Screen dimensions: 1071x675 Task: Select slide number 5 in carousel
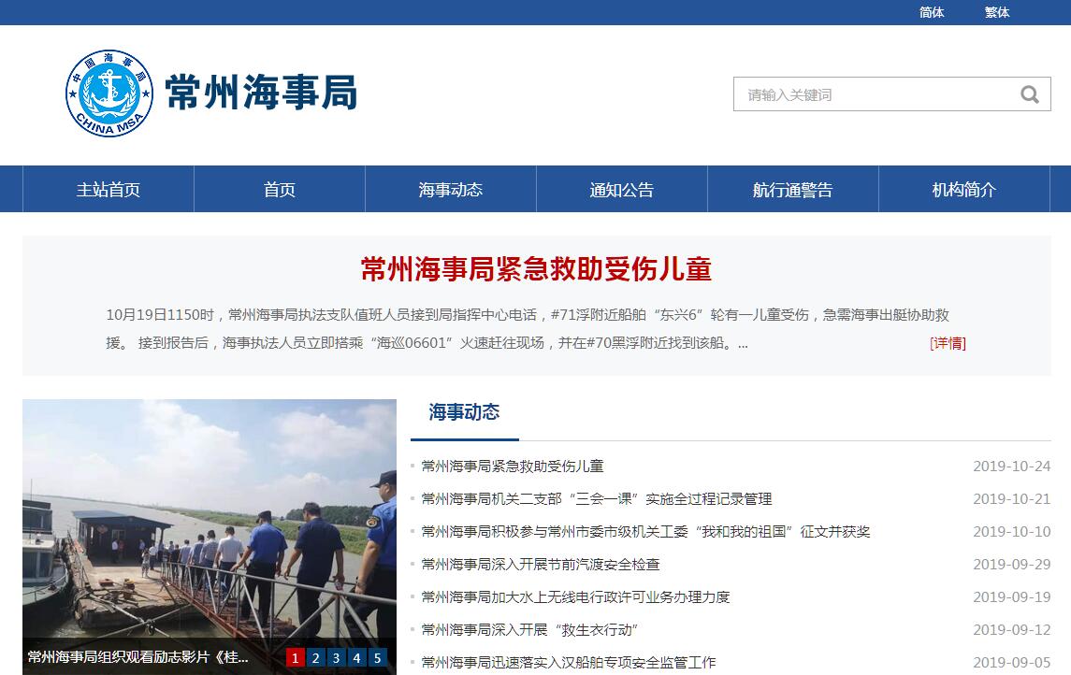[377, 657]
